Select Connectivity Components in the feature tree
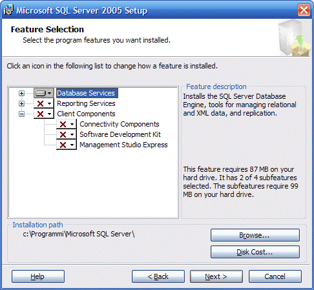Viewport: 314px width, 290px height. [x=120, y=124]
